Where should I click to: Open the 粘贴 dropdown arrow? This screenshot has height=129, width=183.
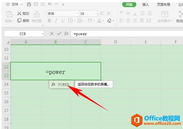click(13, 21)
